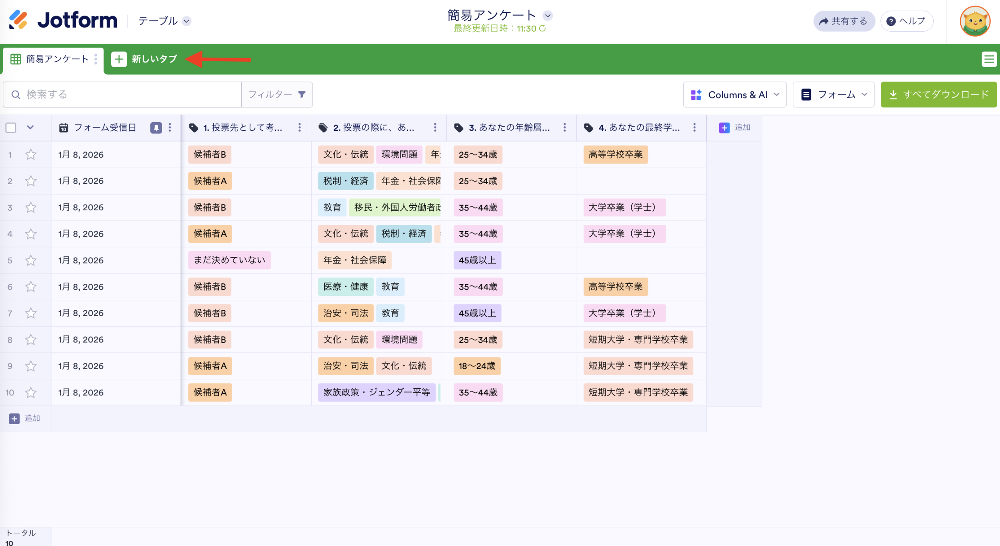Screen dimensions: 1000x546
Task: Click the user avatar in the top right
Action: (x=975, y=21)
